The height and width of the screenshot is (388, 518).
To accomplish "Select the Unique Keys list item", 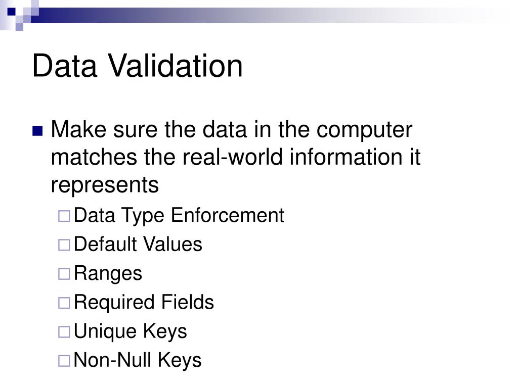I will click(130, 331).
